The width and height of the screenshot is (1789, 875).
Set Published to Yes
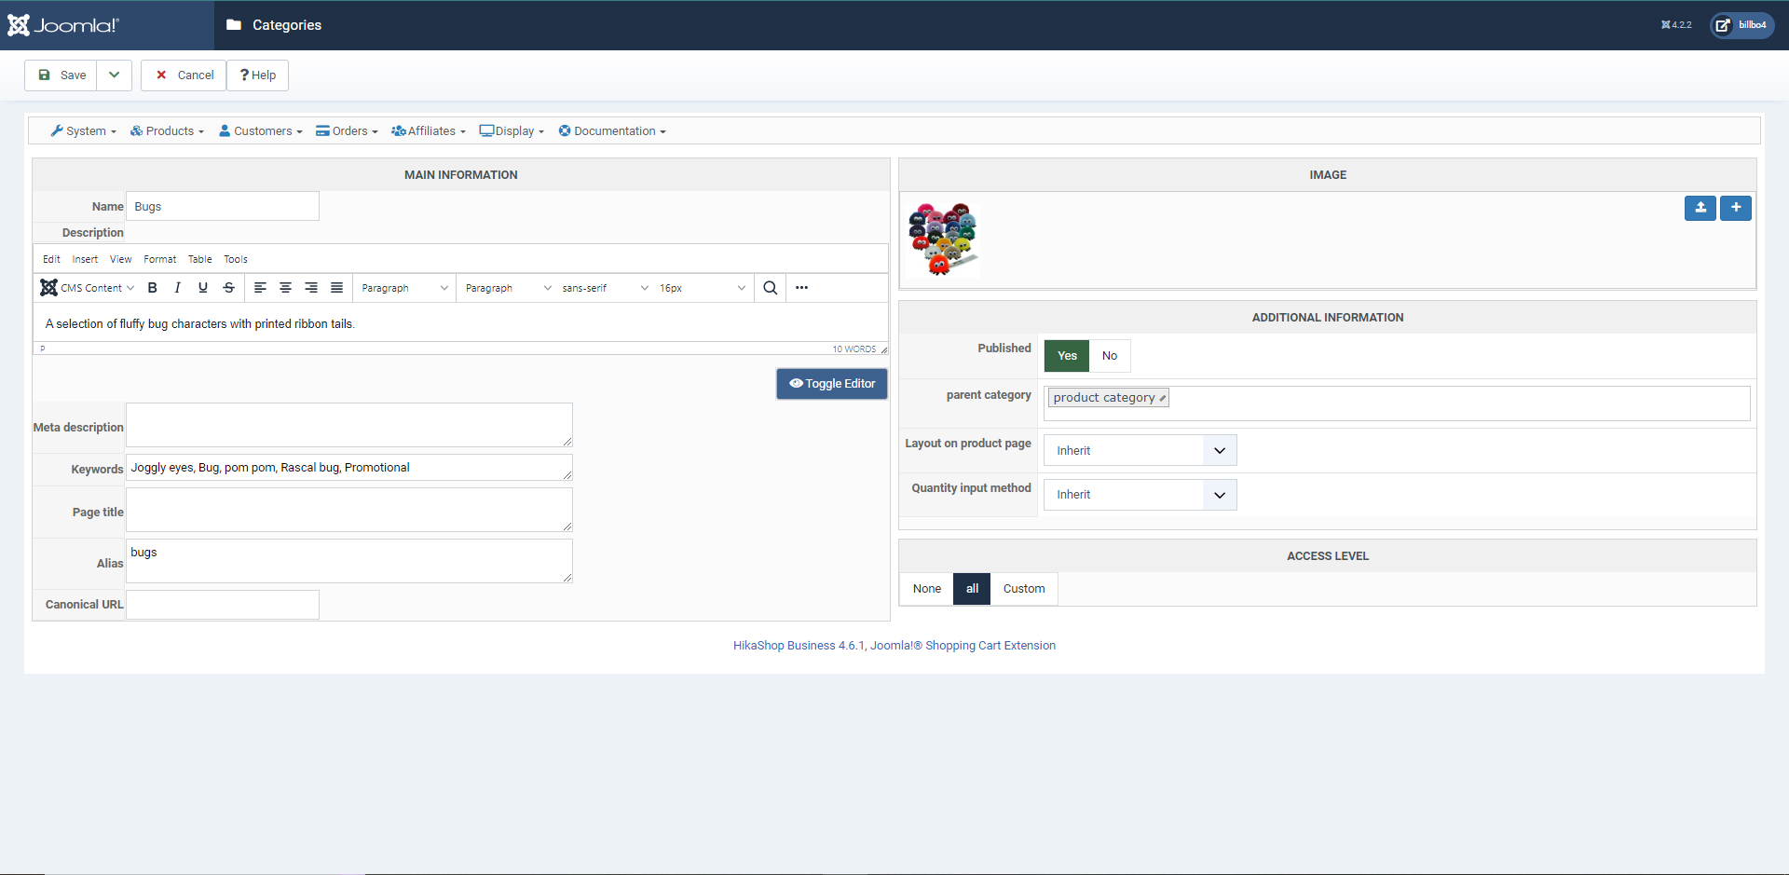[x=1067, y=356]
